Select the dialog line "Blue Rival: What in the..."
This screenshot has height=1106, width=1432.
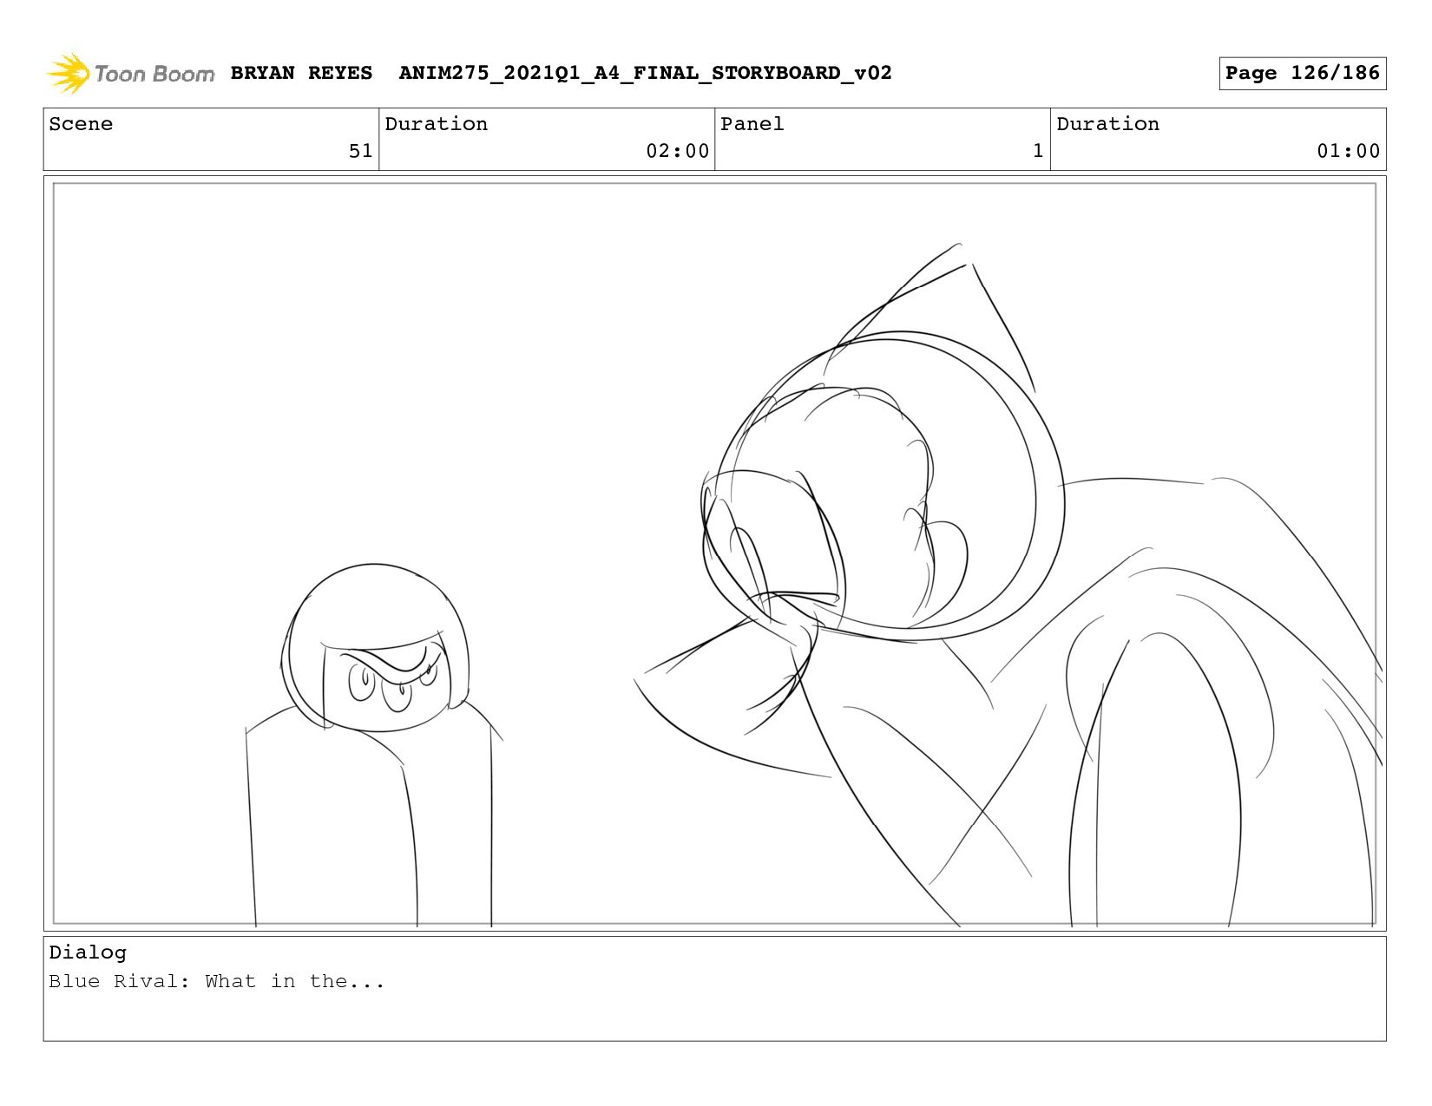pos(217,981)
